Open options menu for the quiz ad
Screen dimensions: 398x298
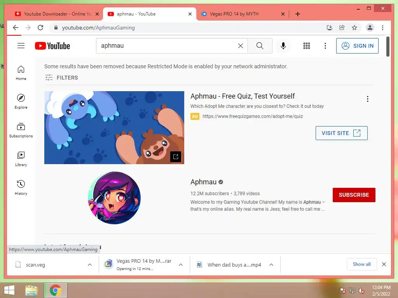[x=368, y=99]
